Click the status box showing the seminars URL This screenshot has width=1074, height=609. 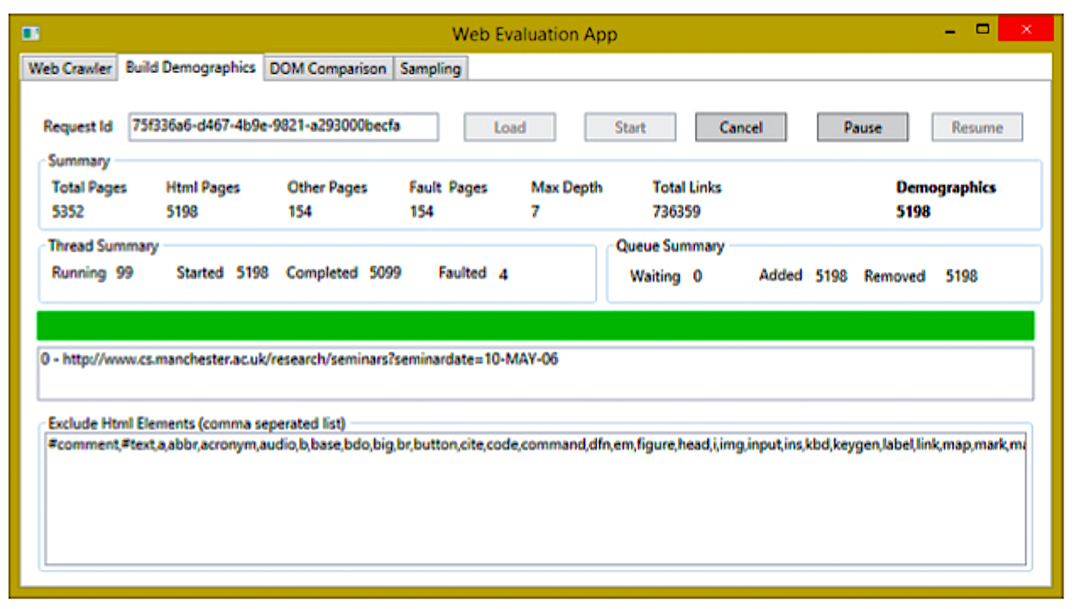pyautogui.click(x=535, y=374)
